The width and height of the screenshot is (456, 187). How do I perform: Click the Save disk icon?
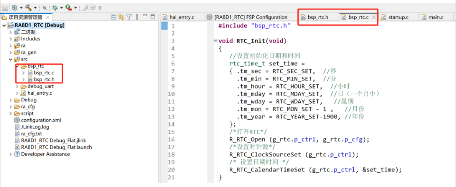pos(5,8)
